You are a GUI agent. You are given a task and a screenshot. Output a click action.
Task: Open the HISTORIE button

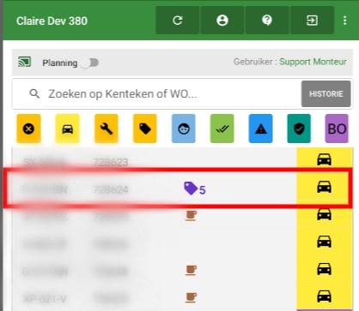tap(326, 93)
